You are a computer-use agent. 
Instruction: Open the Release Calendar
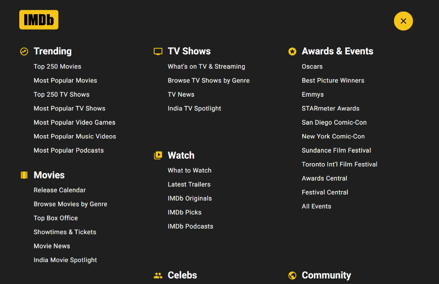click(x=60, y=190)
